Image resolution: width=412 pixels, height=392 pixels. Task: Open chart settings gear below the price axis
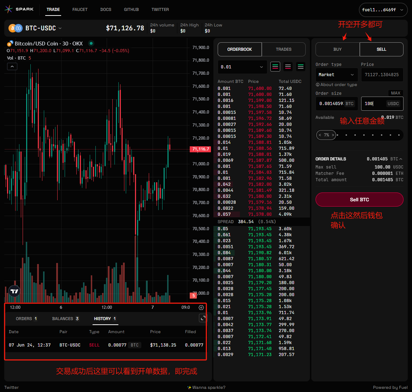coord(201,307)
